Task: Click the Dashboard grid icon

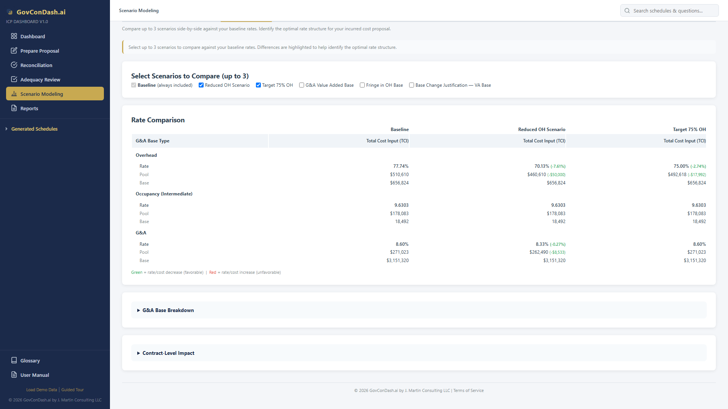Action: [14, 36]
